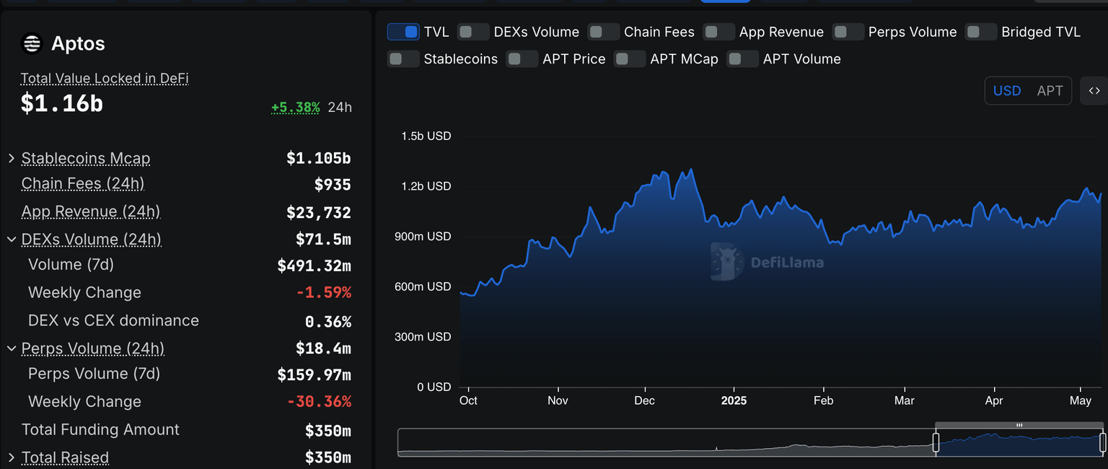Select USD denomination
Viewport: 1108px width, 469px height.
[x=1007, y=91]
